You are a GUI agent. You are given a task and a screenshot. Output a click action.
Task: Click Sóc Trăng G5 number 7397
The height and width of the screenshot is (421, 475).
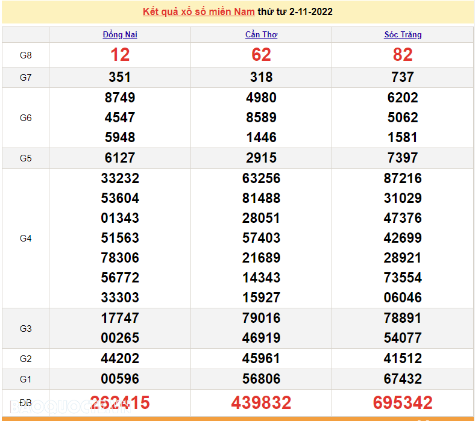[x=403, y=158]
